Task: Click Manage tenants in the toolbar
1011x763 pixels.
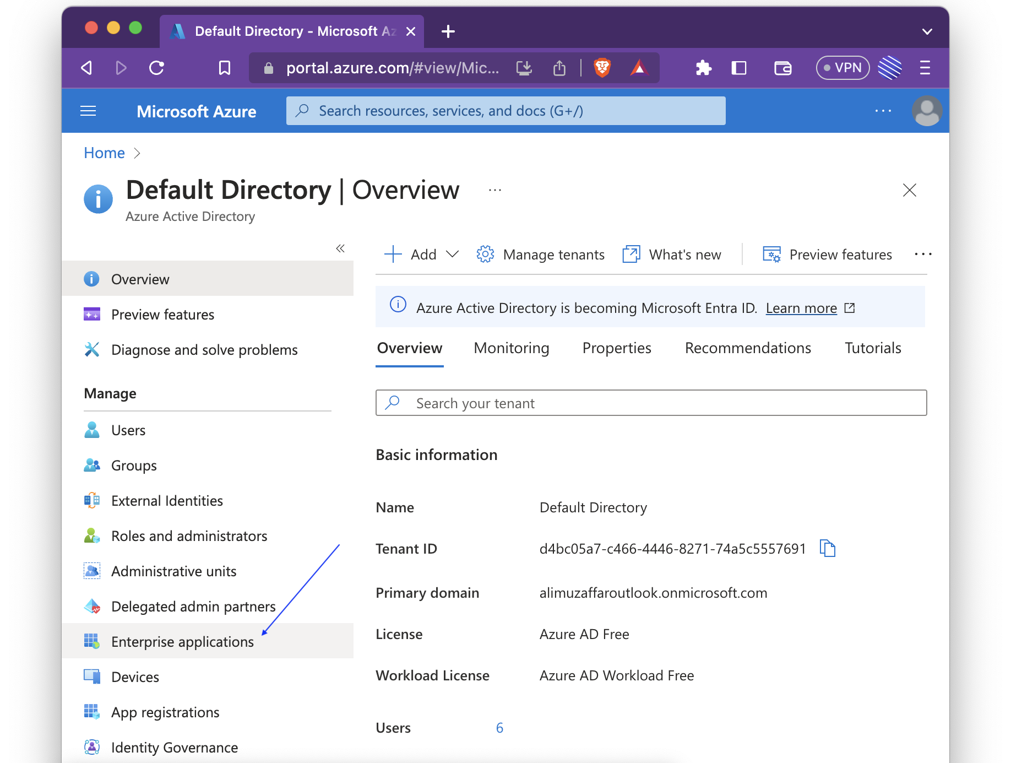Action: tap(541, 254)
